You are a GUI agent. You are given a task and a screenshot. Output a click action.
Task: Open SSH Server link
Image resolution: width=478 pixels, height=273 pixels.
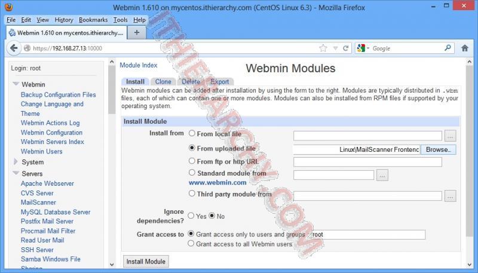tap(37, 250)
